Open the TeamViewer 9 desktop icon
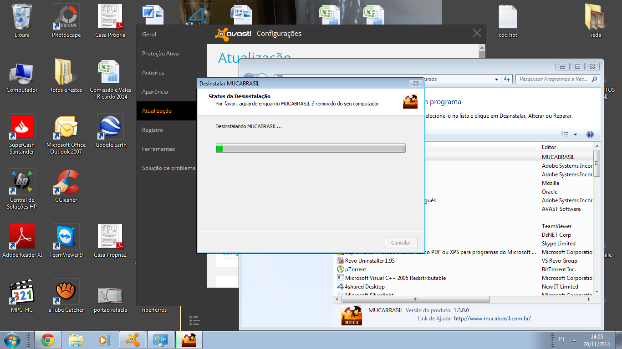Image resolution: width=622 pixels, height=349 pixels. (x=66, y=238)
